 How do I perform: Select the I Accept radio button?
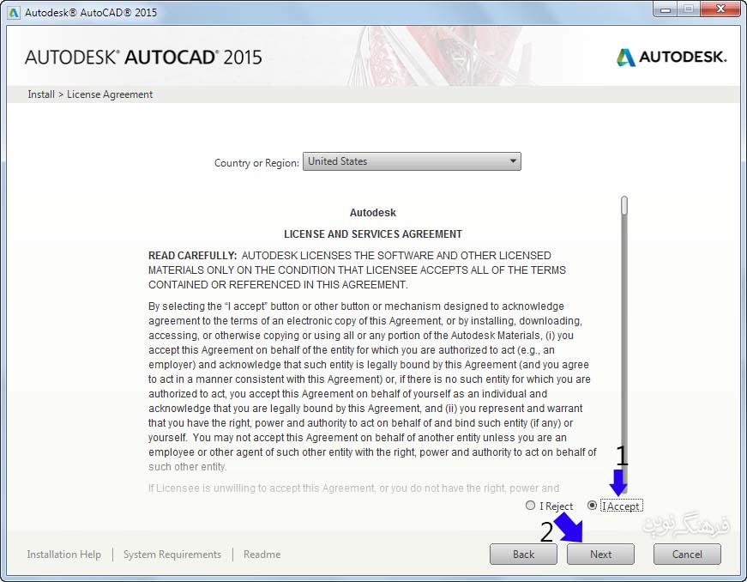pyautogui.click(x=592, y=506)
